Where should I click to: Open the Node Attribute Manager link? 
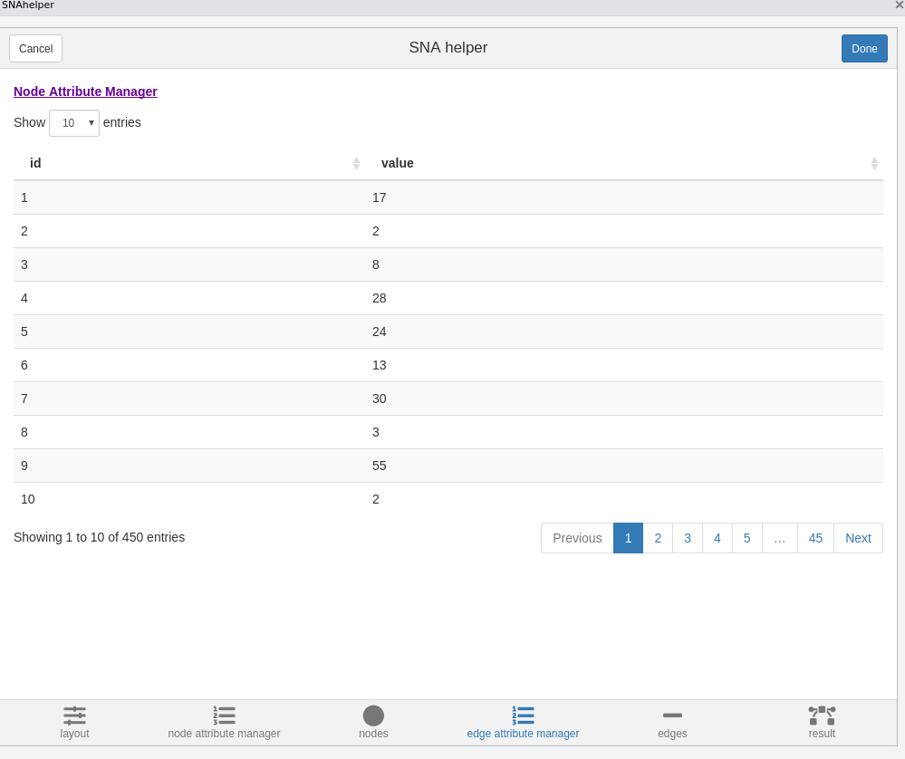(85, 91)
